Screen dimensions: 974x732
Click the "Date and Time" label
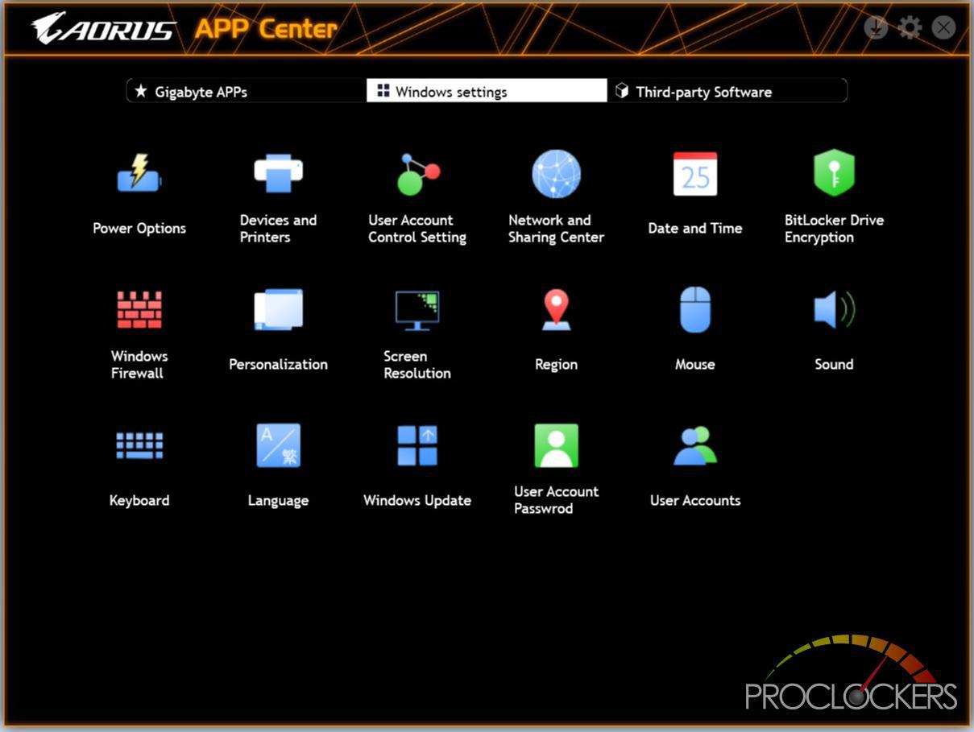coord(695,229)
